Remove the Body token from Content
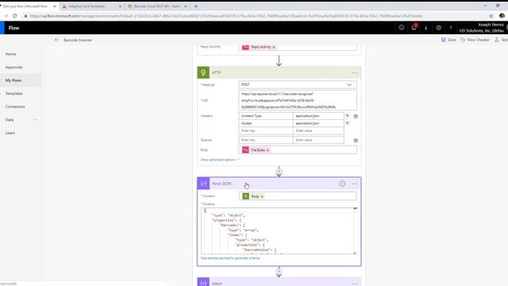The width and height of the screenshot is (508, 286). (x=262, y=196)
